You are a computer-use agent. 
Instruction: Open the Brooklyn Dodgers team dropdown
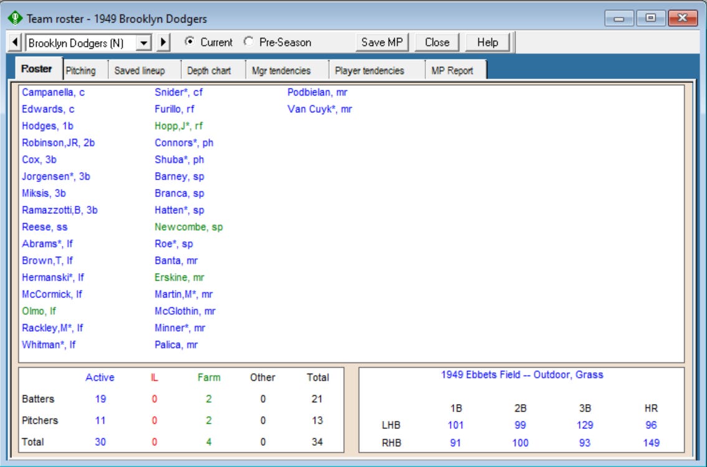(x=144, y=43)
